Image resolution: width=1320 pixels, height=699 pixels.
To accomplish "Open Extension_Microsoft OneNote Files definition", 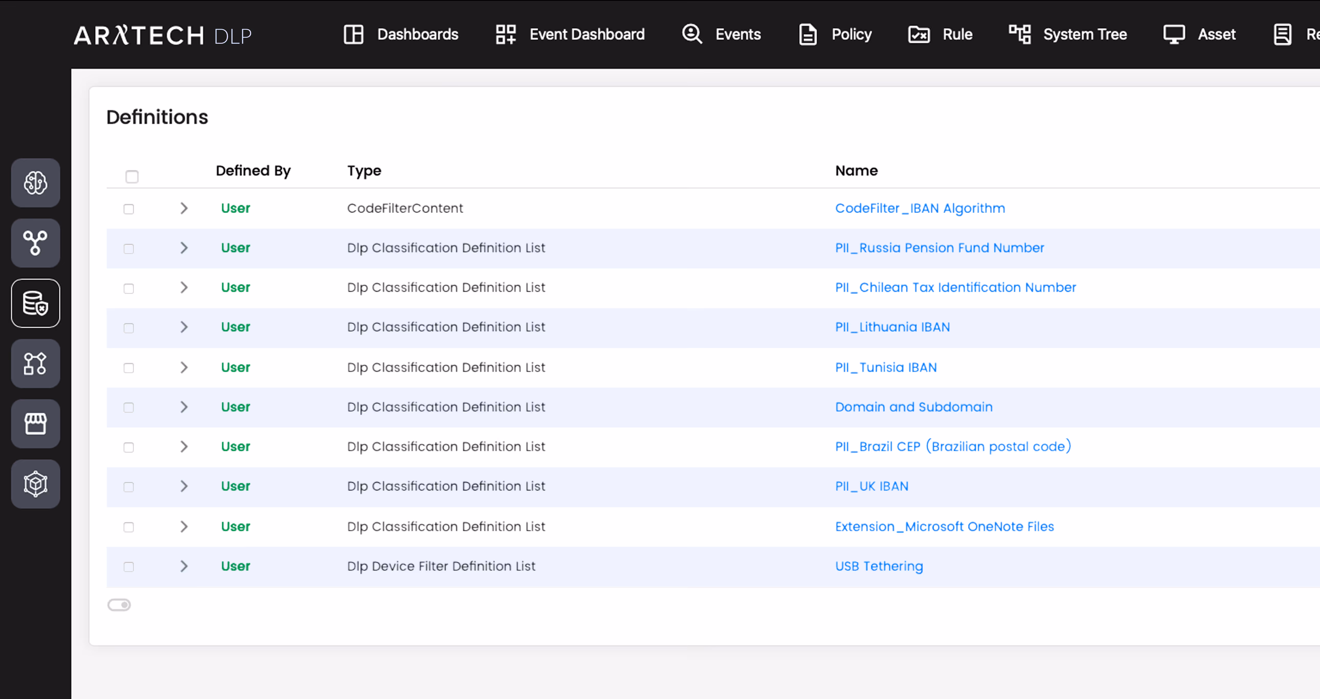I will 944,526.
